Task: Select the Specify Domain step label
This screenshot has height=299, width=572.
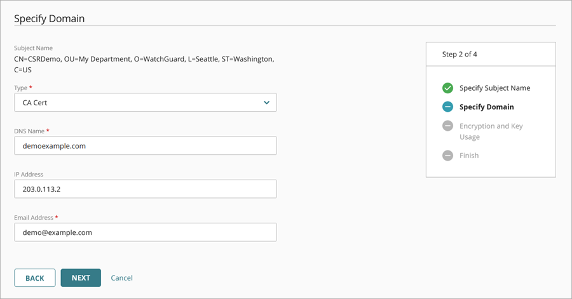Action: [x=486, y=107]
